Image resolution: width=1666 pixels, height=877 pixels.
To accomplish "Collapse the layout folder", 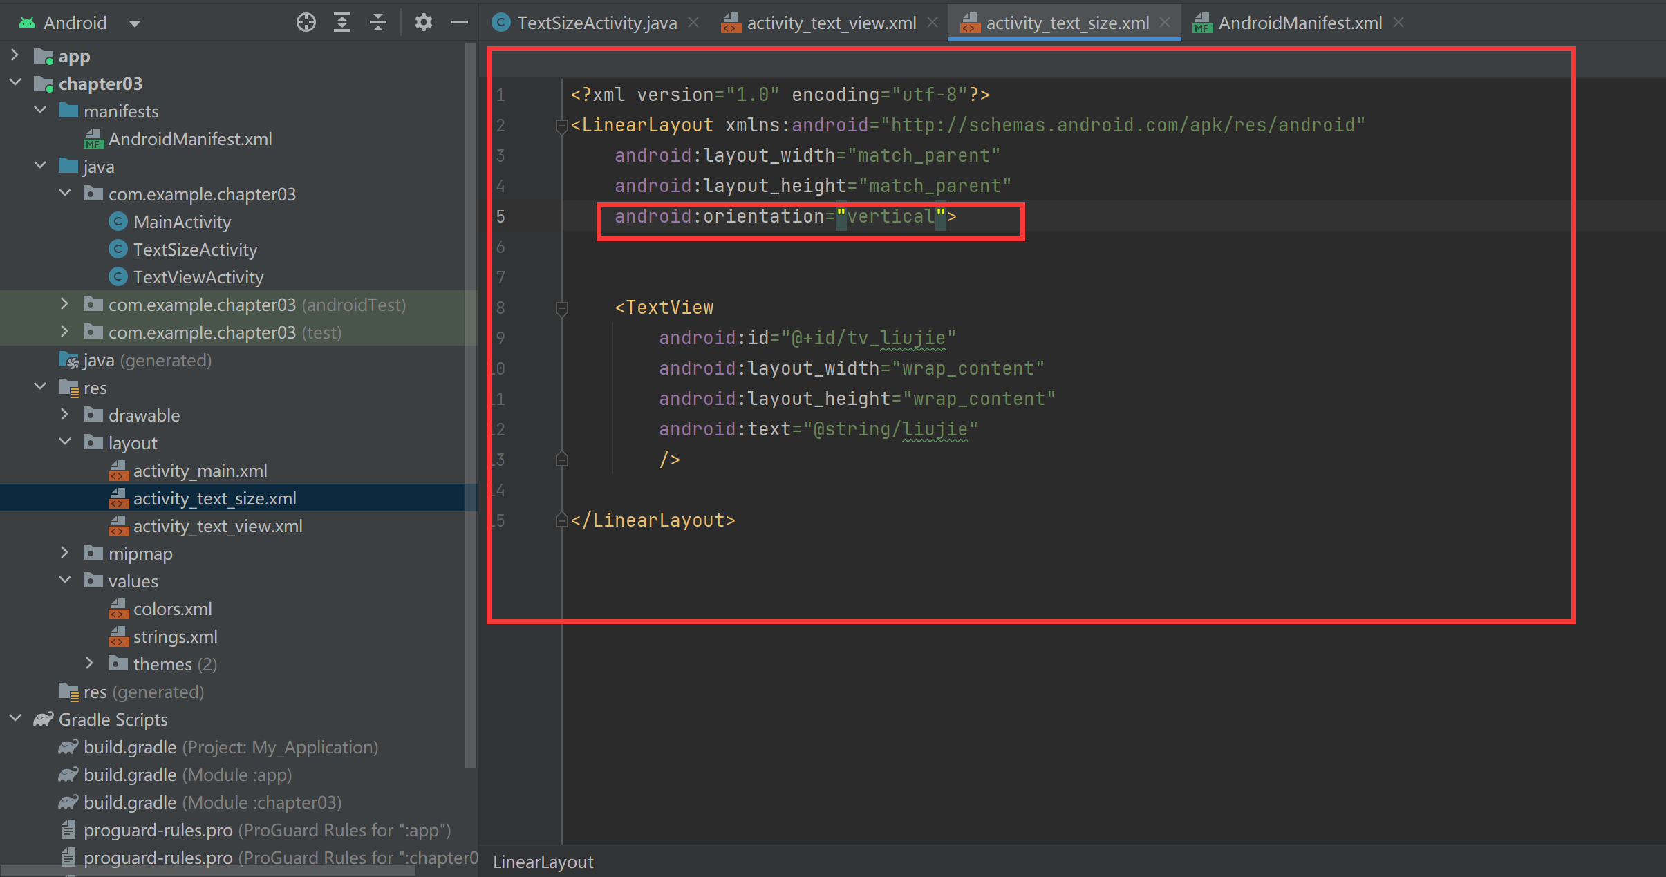I will 65,442.
